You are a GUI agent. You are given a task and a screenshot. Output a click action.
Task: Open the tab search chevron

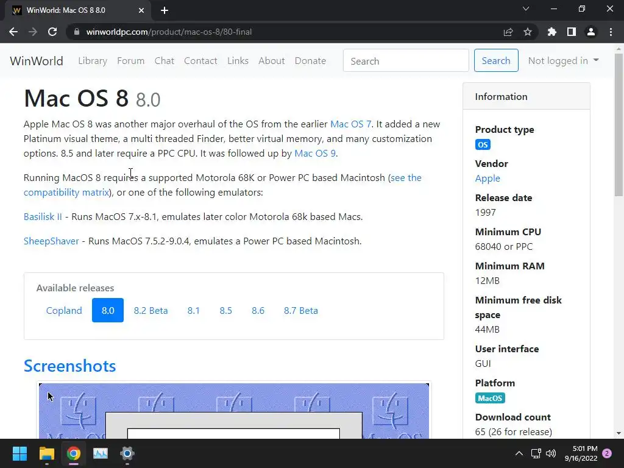coord(526,9)
